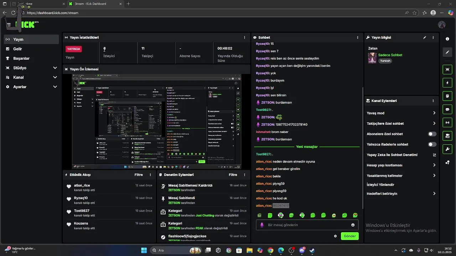Open Takipçilere özel sohbet options
The height and width of the screenshot is (256, 456).
(401, 123)
